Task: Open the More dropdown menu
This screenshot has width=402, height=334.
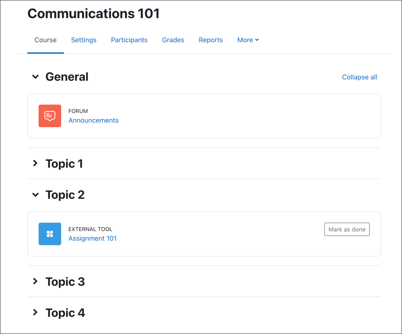Action: point(248,40)
